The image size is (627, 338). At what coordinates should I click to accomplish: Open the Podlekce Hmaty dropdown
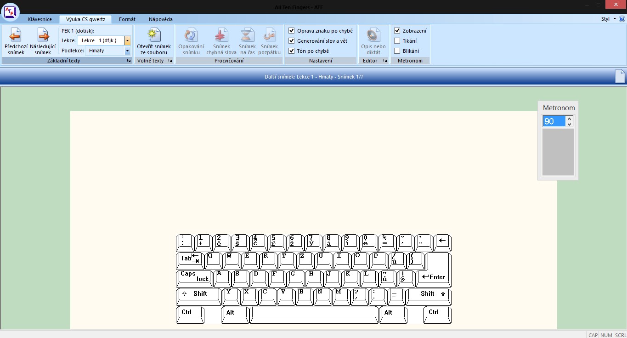[127, 51]
